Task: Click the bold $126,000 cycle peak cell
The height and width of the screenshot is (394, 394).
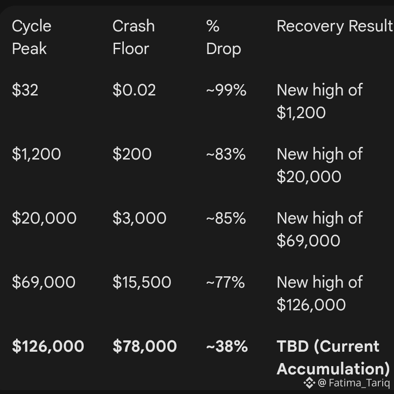Action: (48, 346)
